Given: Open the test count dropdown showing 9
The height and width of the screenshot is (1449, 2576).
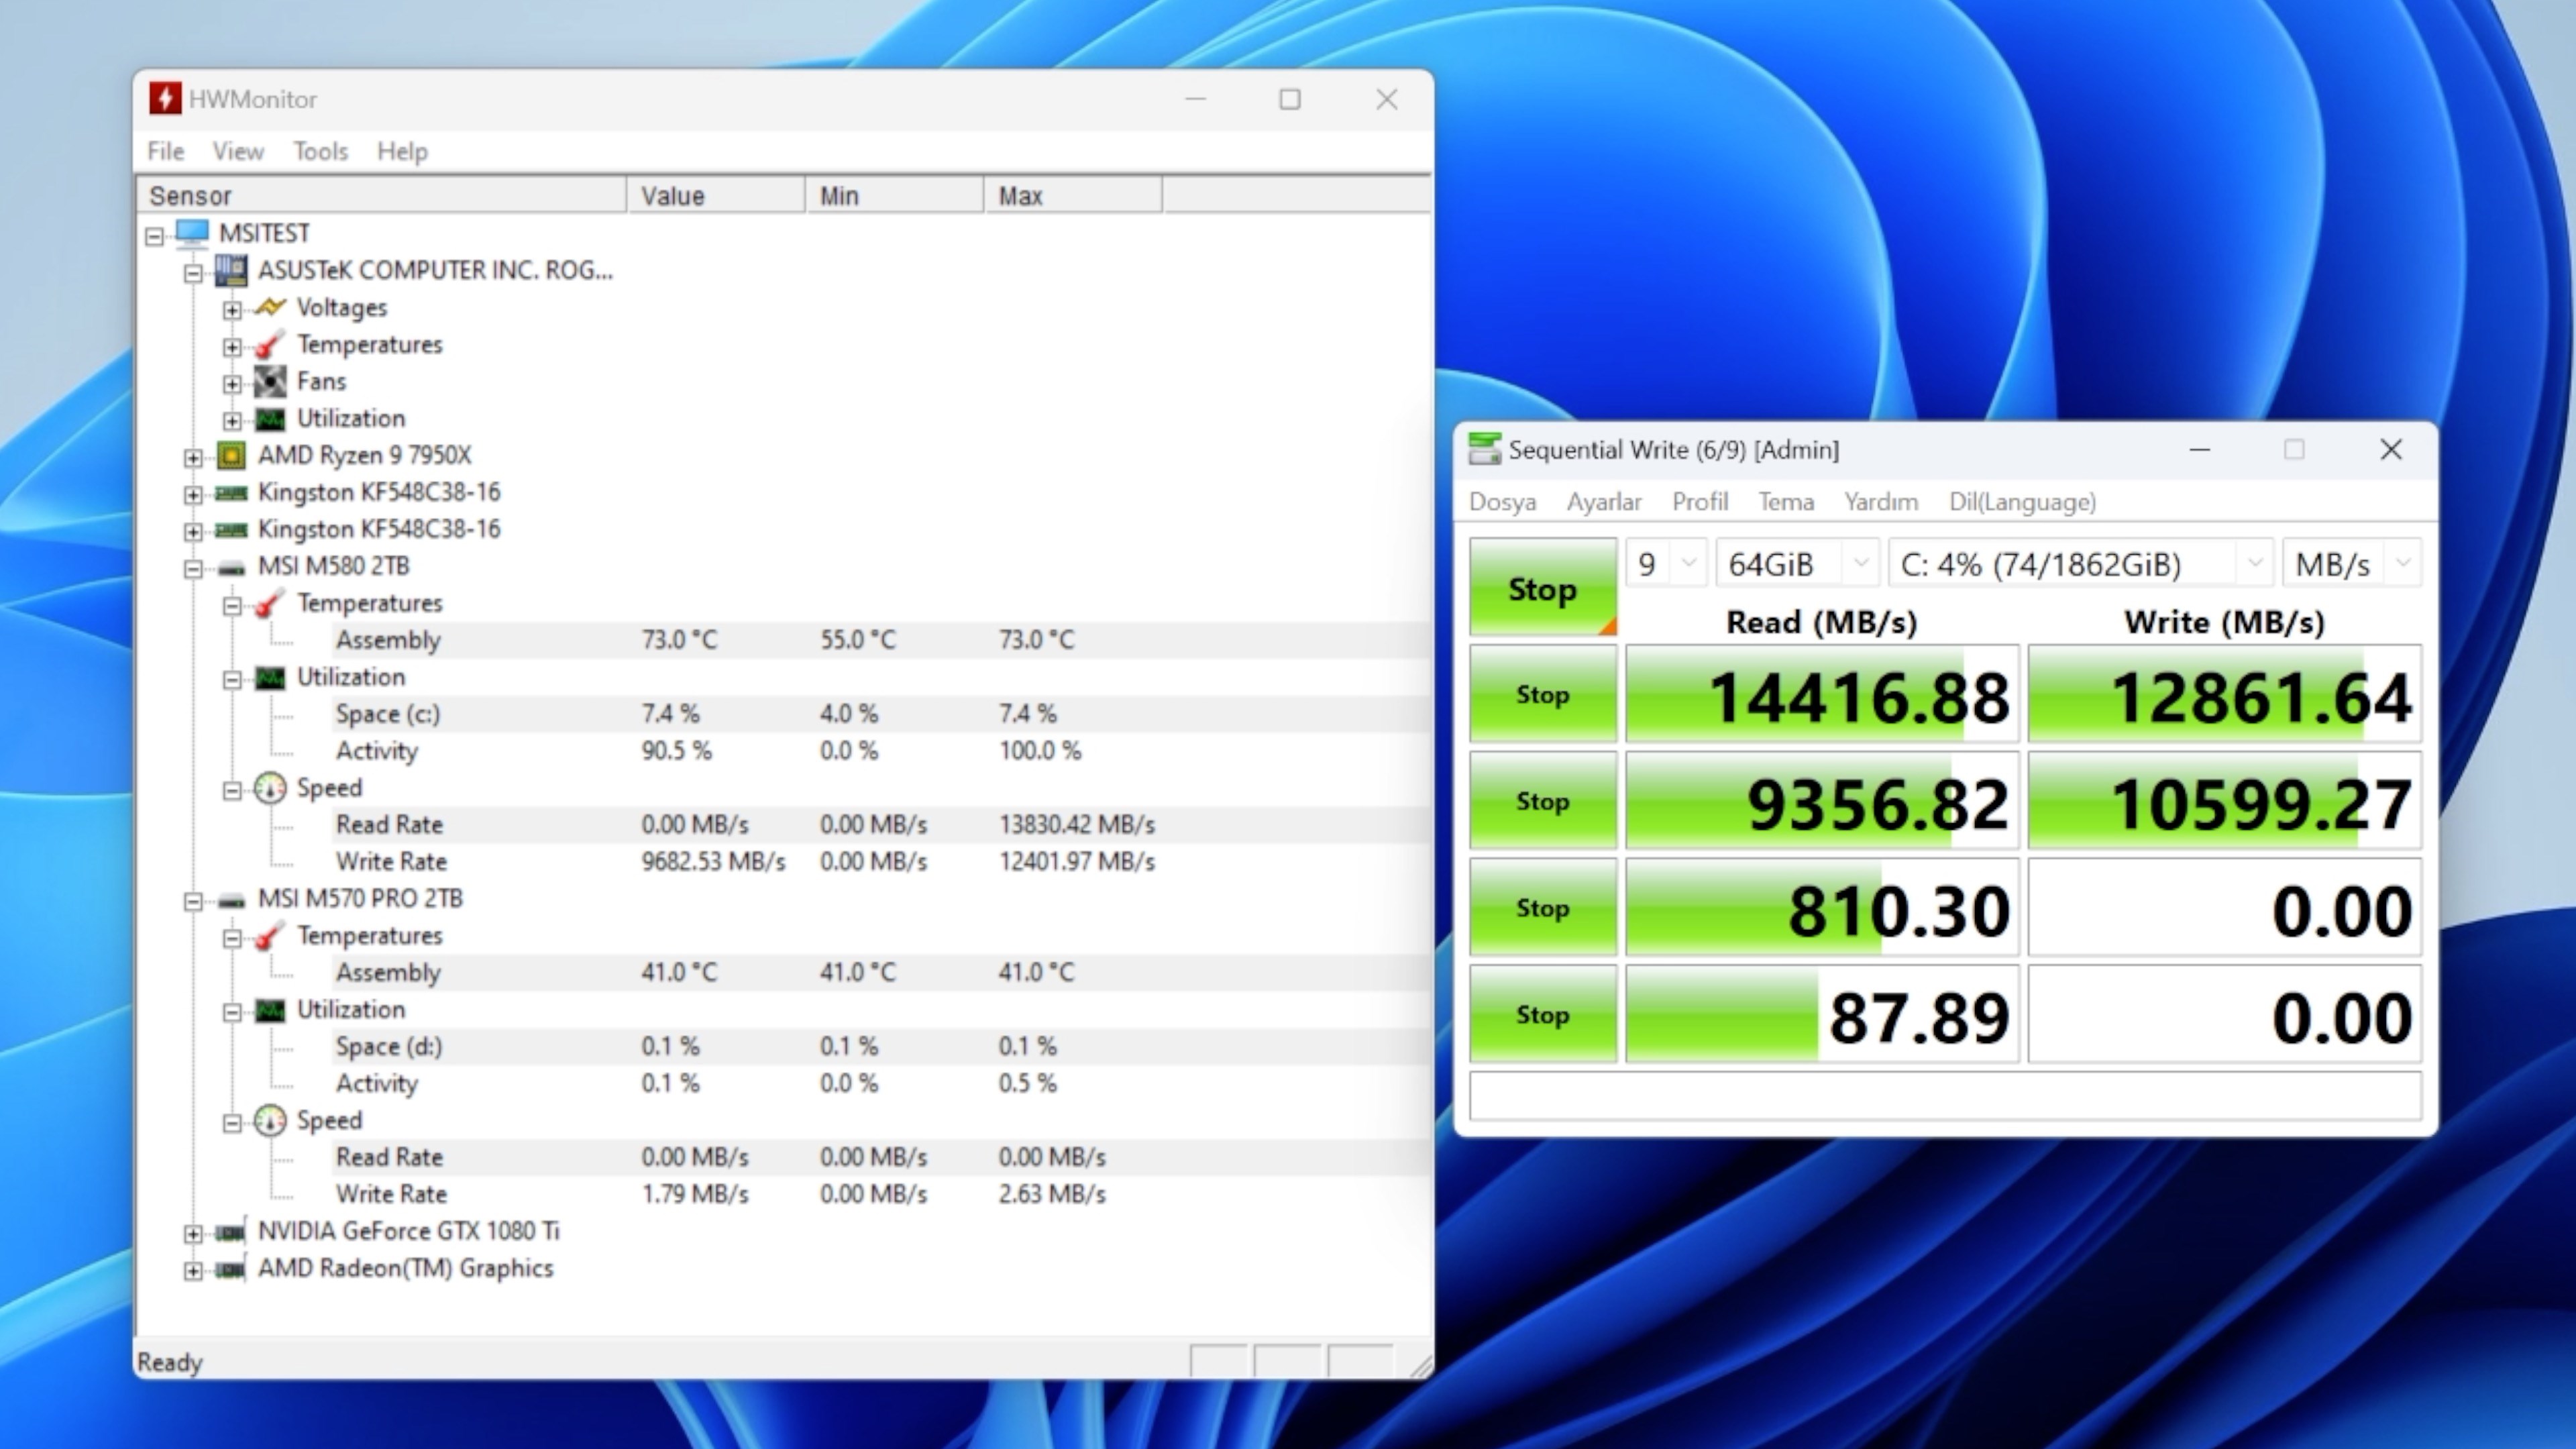Looking at the screenshot, I should (1666, 564).
